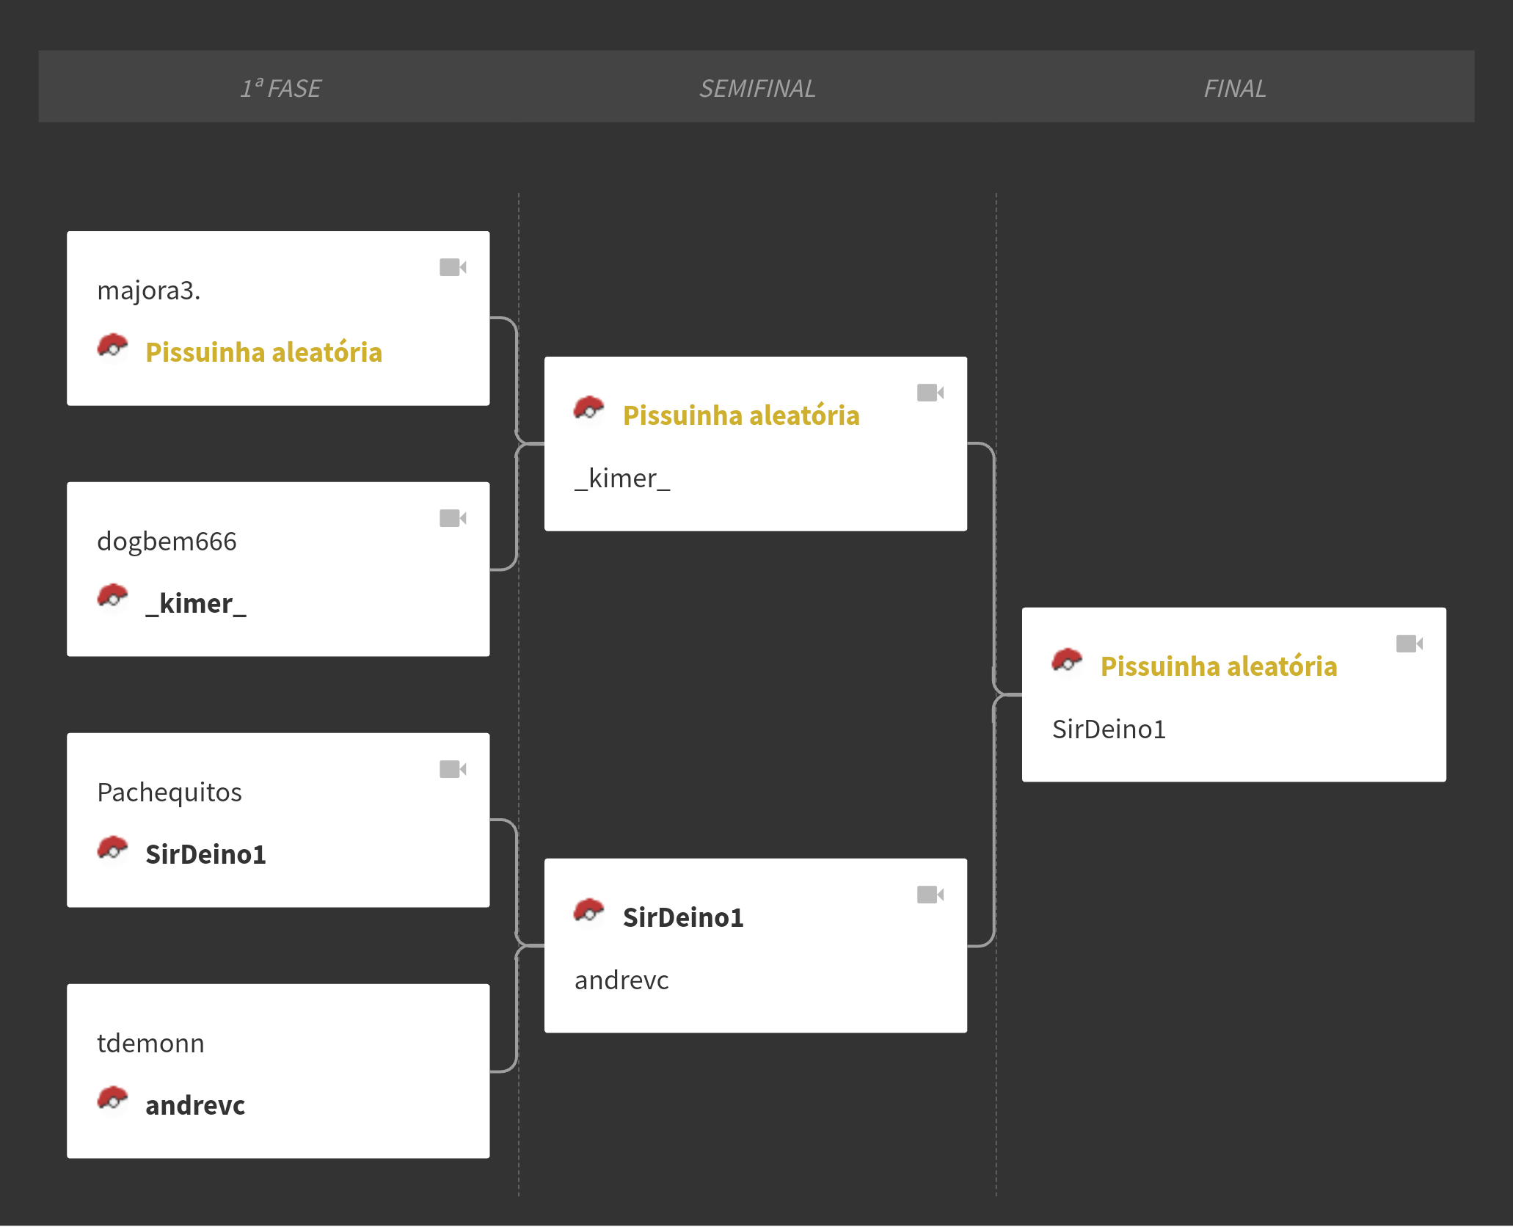Click the video icon on majora3. match

tap(453, 267)
